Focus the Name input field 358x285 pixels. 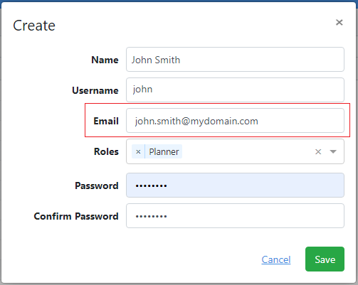tap(235, 60)
